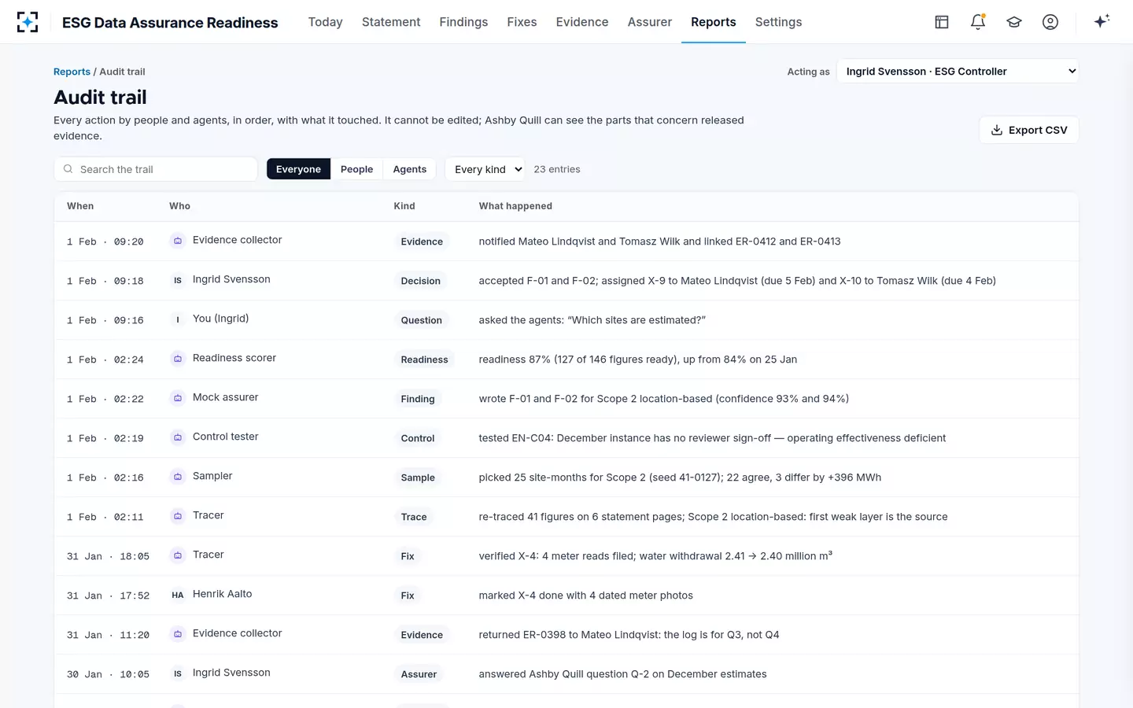Go to the Today tab

(x=325, y=22)
